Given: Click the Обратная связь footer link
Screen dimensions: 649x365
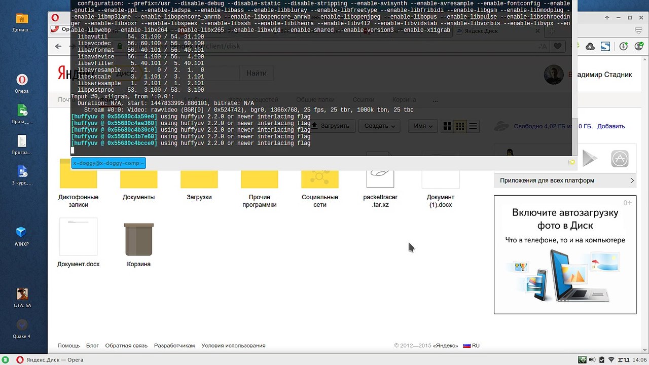Looking at the screenshot, I should click(x=126, y=346).
